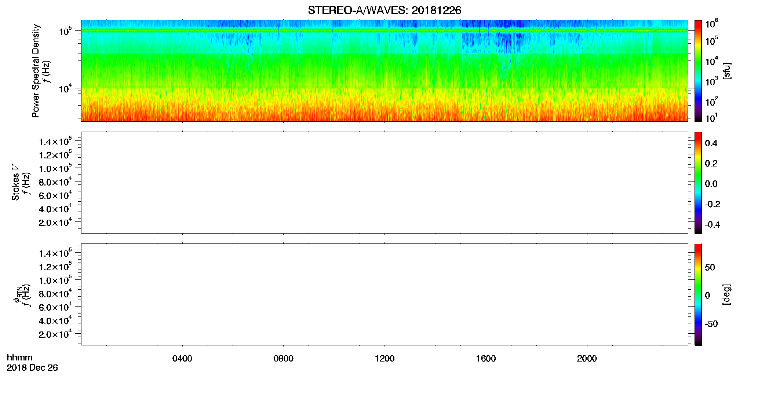This screenshot has height=396, width=769.
Task: Click the 0.0 label on Stokes colorbar
Action: coord(711,184)
